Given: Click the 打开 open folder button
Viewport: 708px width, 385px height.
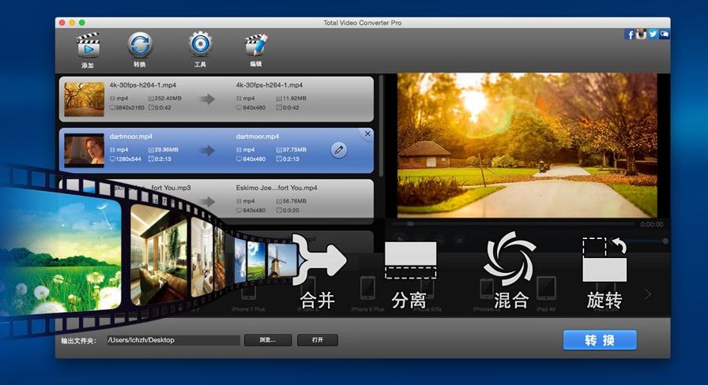Looking at the screenshot, I should coord(317,340).
